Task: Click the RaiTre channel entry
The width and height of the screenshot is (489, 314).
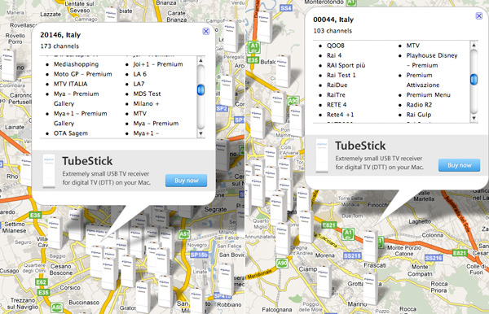Action: 336,95
